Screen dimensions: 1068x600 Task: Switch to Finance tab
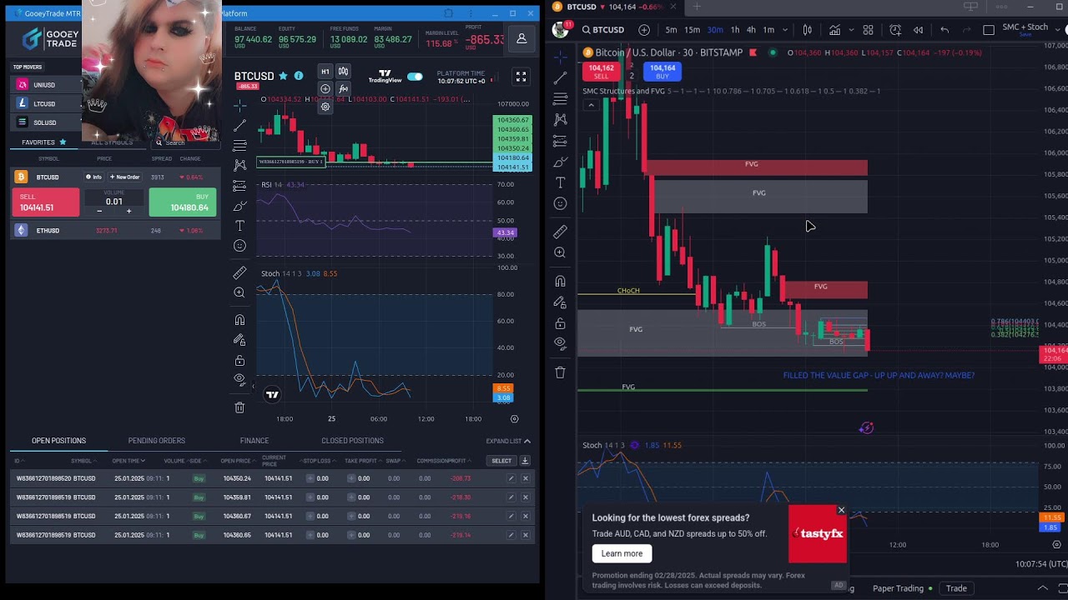click(x=254, y=441)
